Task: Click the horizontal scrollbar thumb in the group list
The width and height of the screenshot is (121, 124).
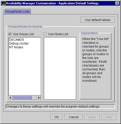Action: [22, 98]
